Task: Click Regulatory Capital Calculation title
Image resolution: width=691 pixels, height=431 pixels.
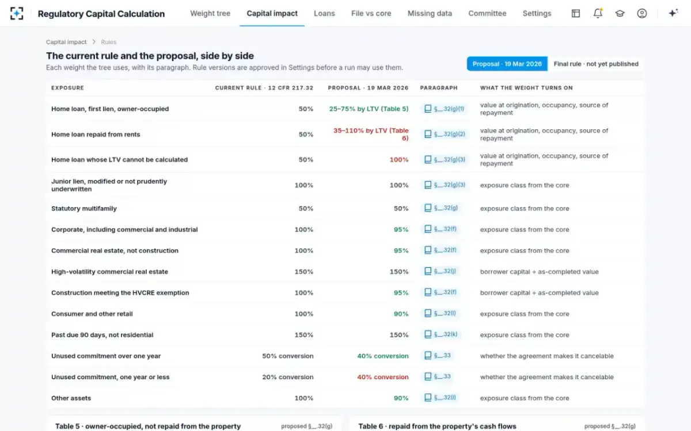Action: [x=101, y=14]
